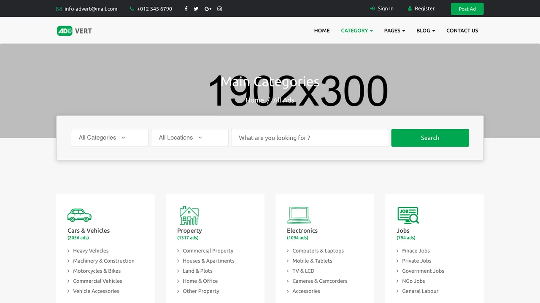The image size is (540, 303).
Task: Select Finace Jobs subcategory
Action: (416, 251)
